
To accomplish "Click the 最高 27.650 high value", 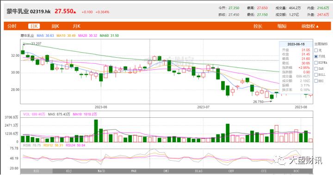I will [262, 8].
